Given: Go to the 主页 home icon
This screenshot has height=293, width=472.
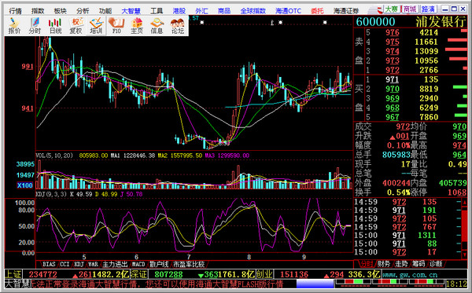Looking at the screenshot, I should point(137,26).
